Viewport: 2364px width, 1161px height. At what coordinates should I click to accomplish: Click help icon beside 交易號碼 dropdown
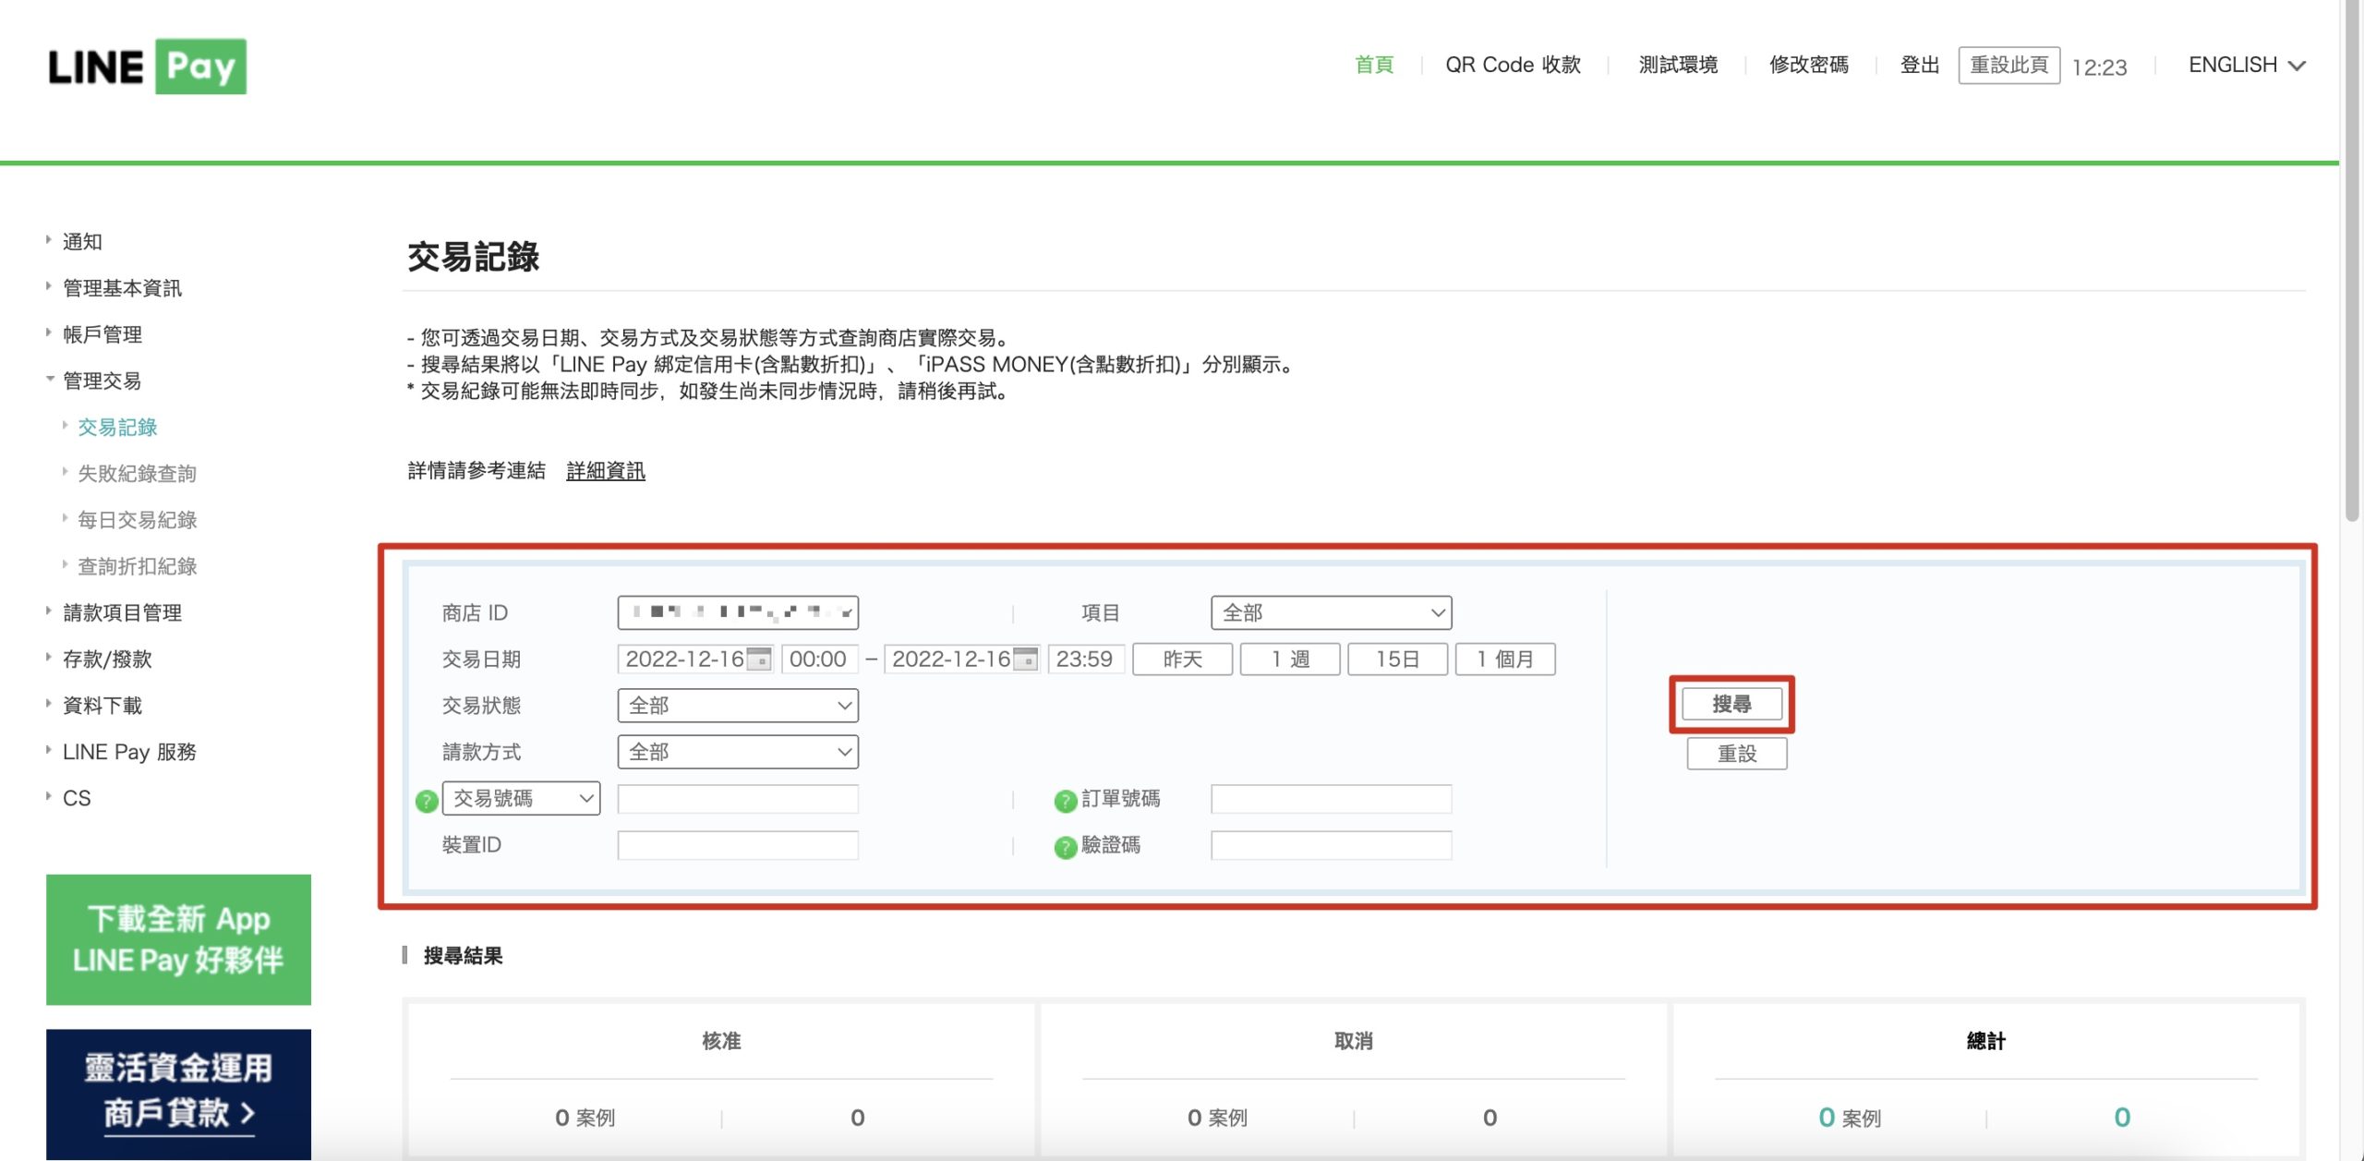pyautogui.click(x=426, y=801)
